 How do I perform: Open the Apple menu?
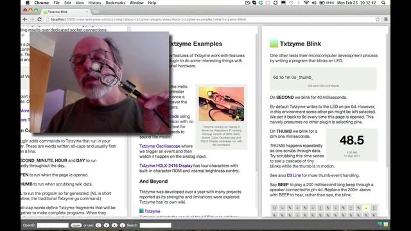point(28,3)
